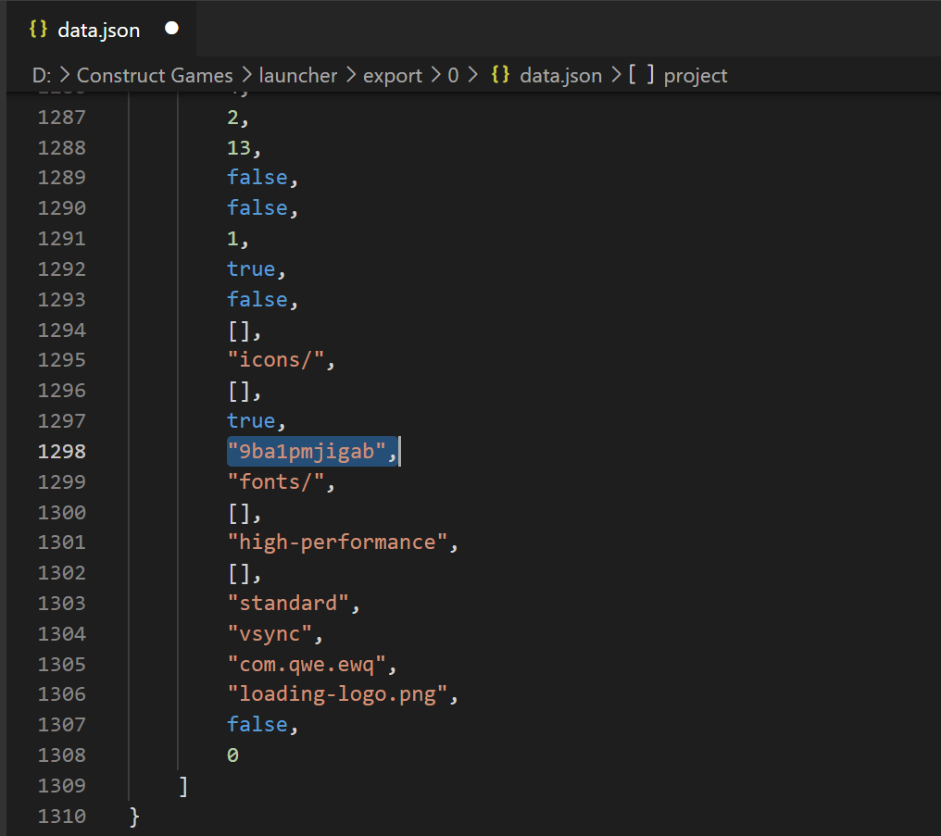Select line number 1295 in the gutter
This screenshot has height=836, width=941.
62,360
